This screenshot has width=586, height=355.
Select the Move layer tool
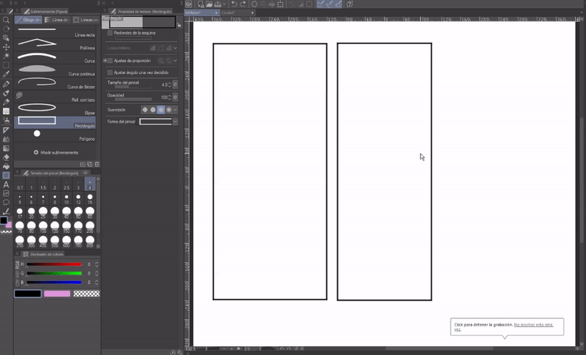(6, 47)
